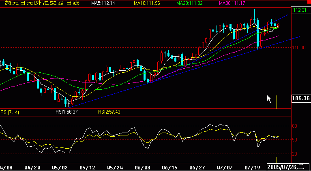311x171 pixels.
Task: Click the 105.36 cursor price box
Action: pyautogui.click(x=301, y=99)
